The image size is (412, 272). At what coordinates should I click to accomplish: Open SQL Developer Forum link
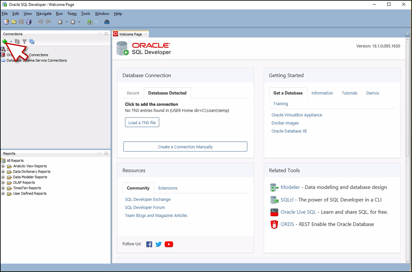pyautogui.click(x=145, y=207)
